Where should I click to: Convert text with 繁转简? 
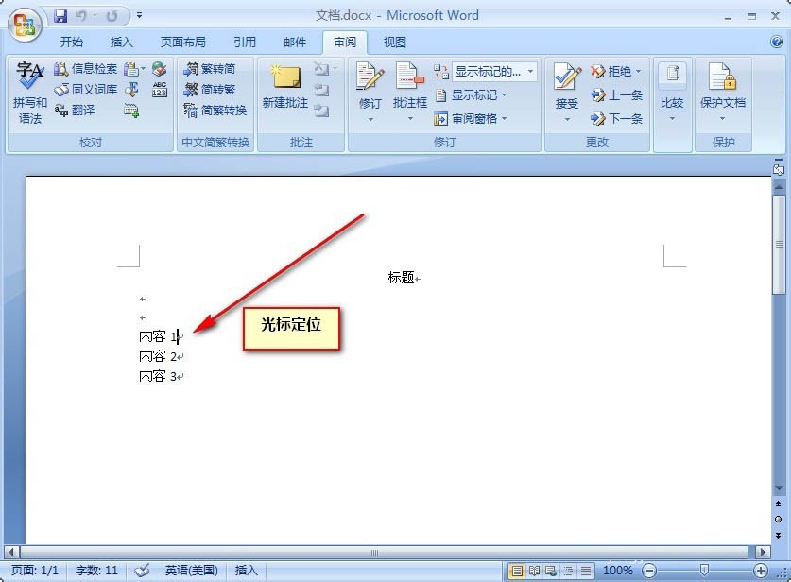pyautogui.click(x=210, y=69)
